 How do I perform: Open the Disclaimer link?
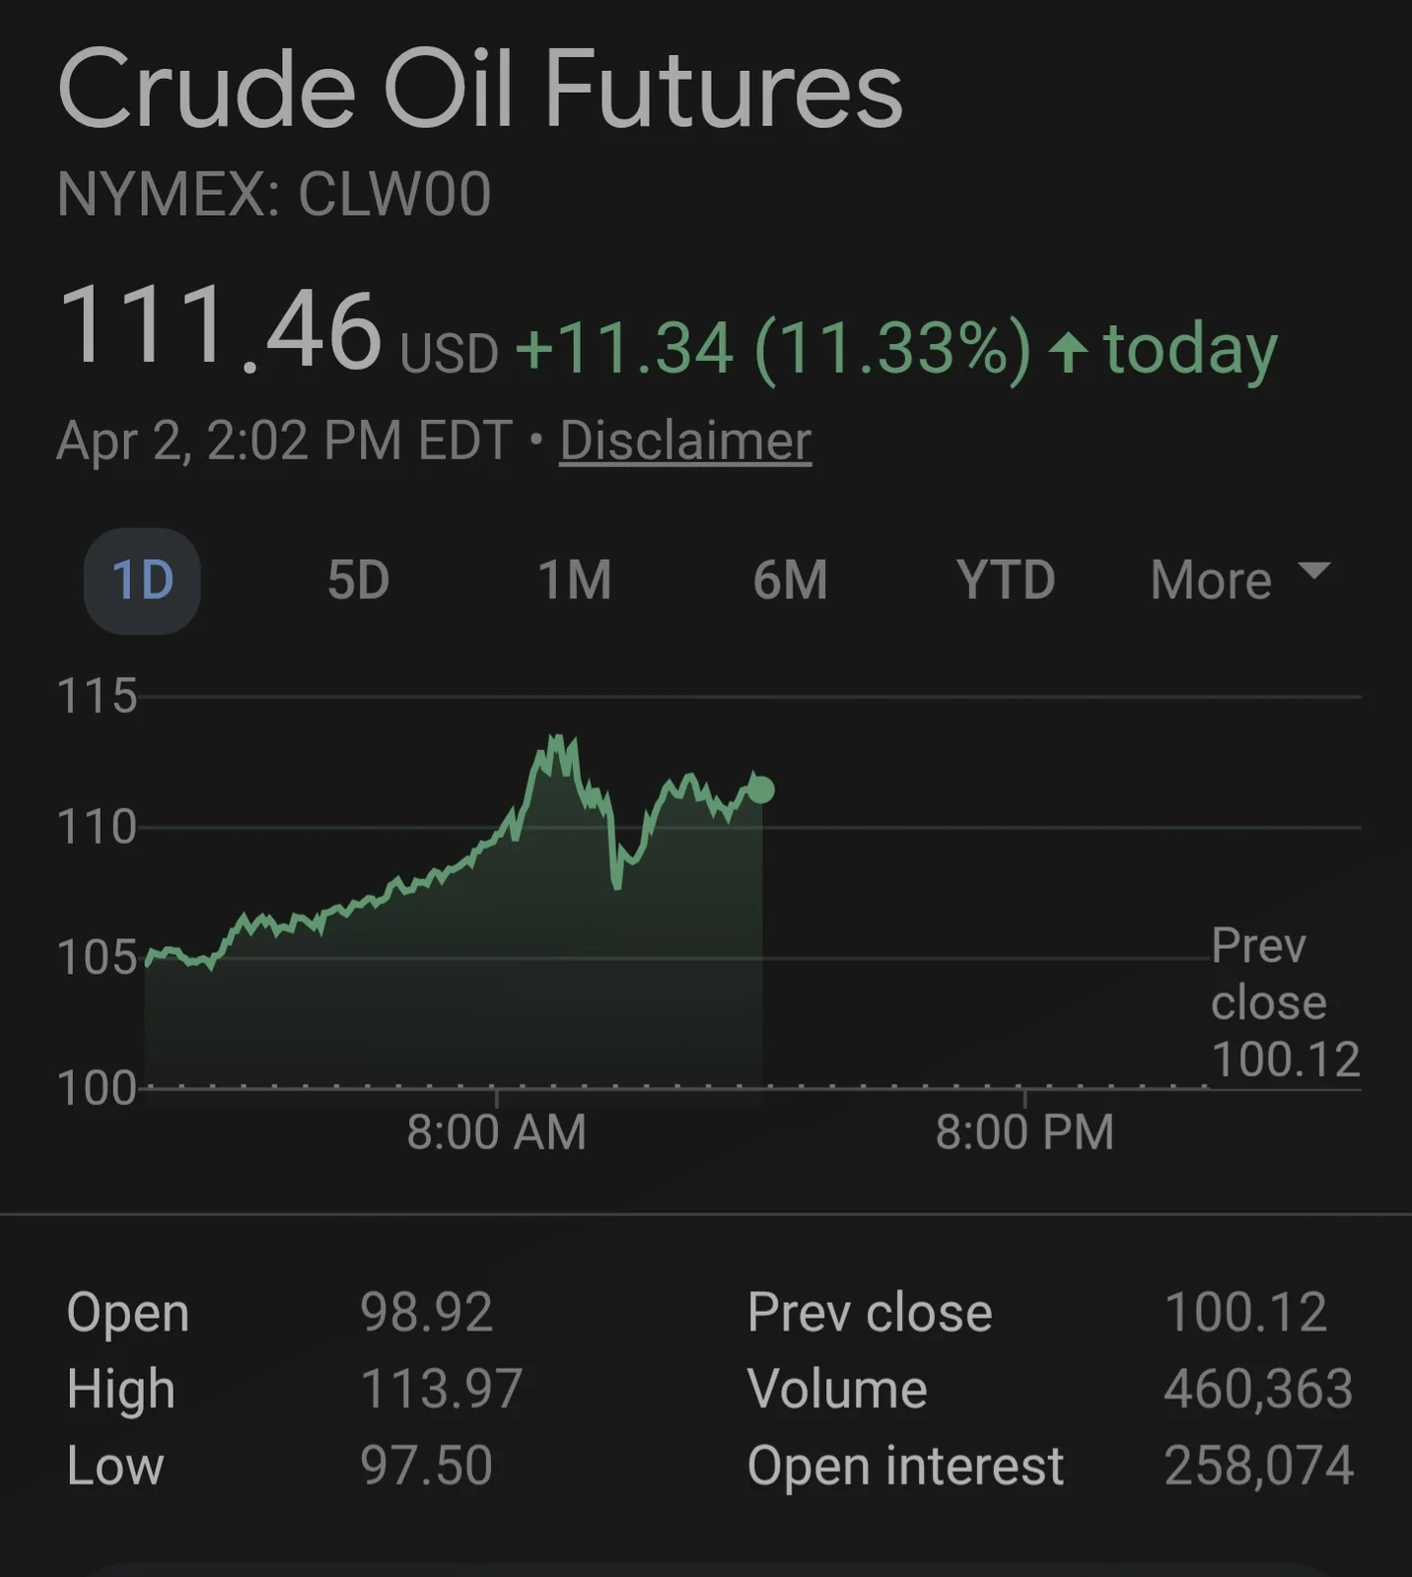pos(685,441)
